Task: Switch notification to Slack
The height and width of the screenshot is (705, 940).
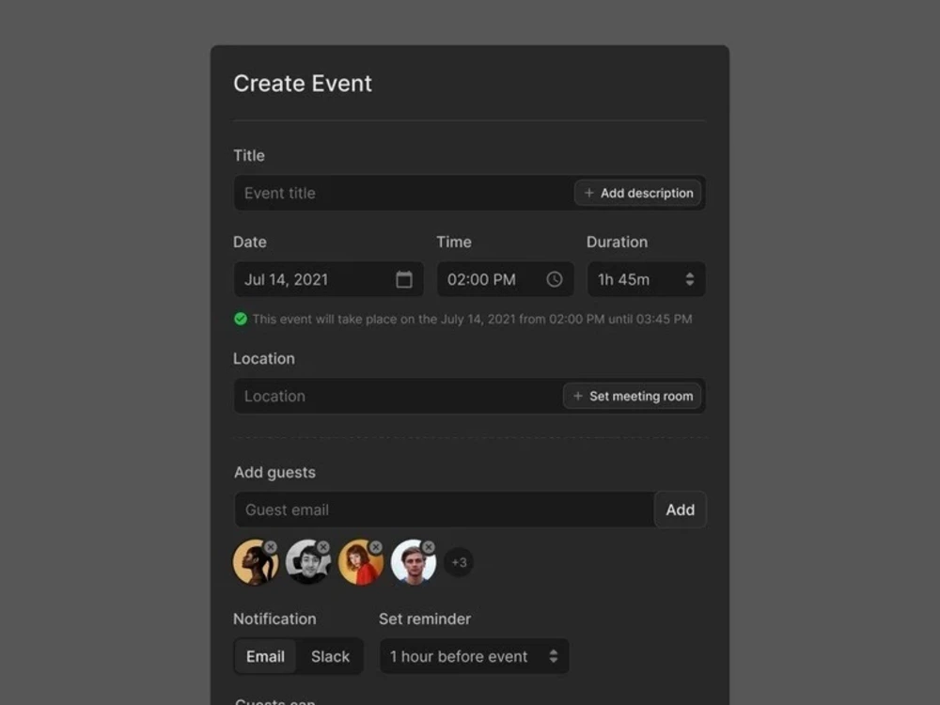Action: (330, 656)
